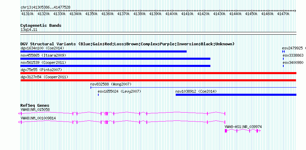Viewport: 306px width, 150px height.
Task: Select the nsv1038912 (Coe2014) blue bar
Action: click(x=236, y=95)
